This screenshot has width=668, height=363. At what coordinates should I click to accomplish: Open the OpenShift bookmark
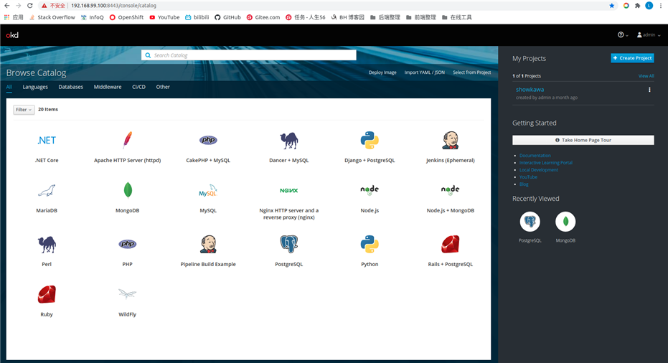(126, 17)
